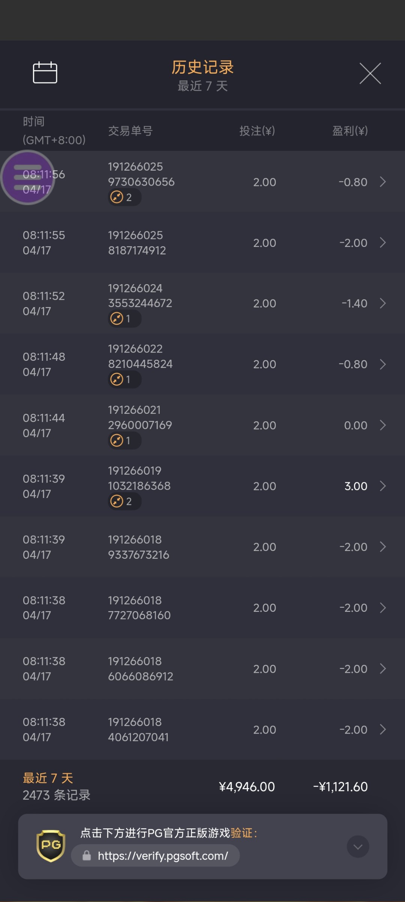
Task: Close the history records panel
Action: (x=370, y=73)
